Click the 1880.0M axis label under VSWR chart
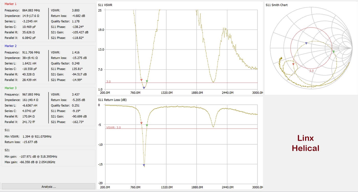Image resolution: width=358 pixels, height=192 pixels. tap(197, 93)
